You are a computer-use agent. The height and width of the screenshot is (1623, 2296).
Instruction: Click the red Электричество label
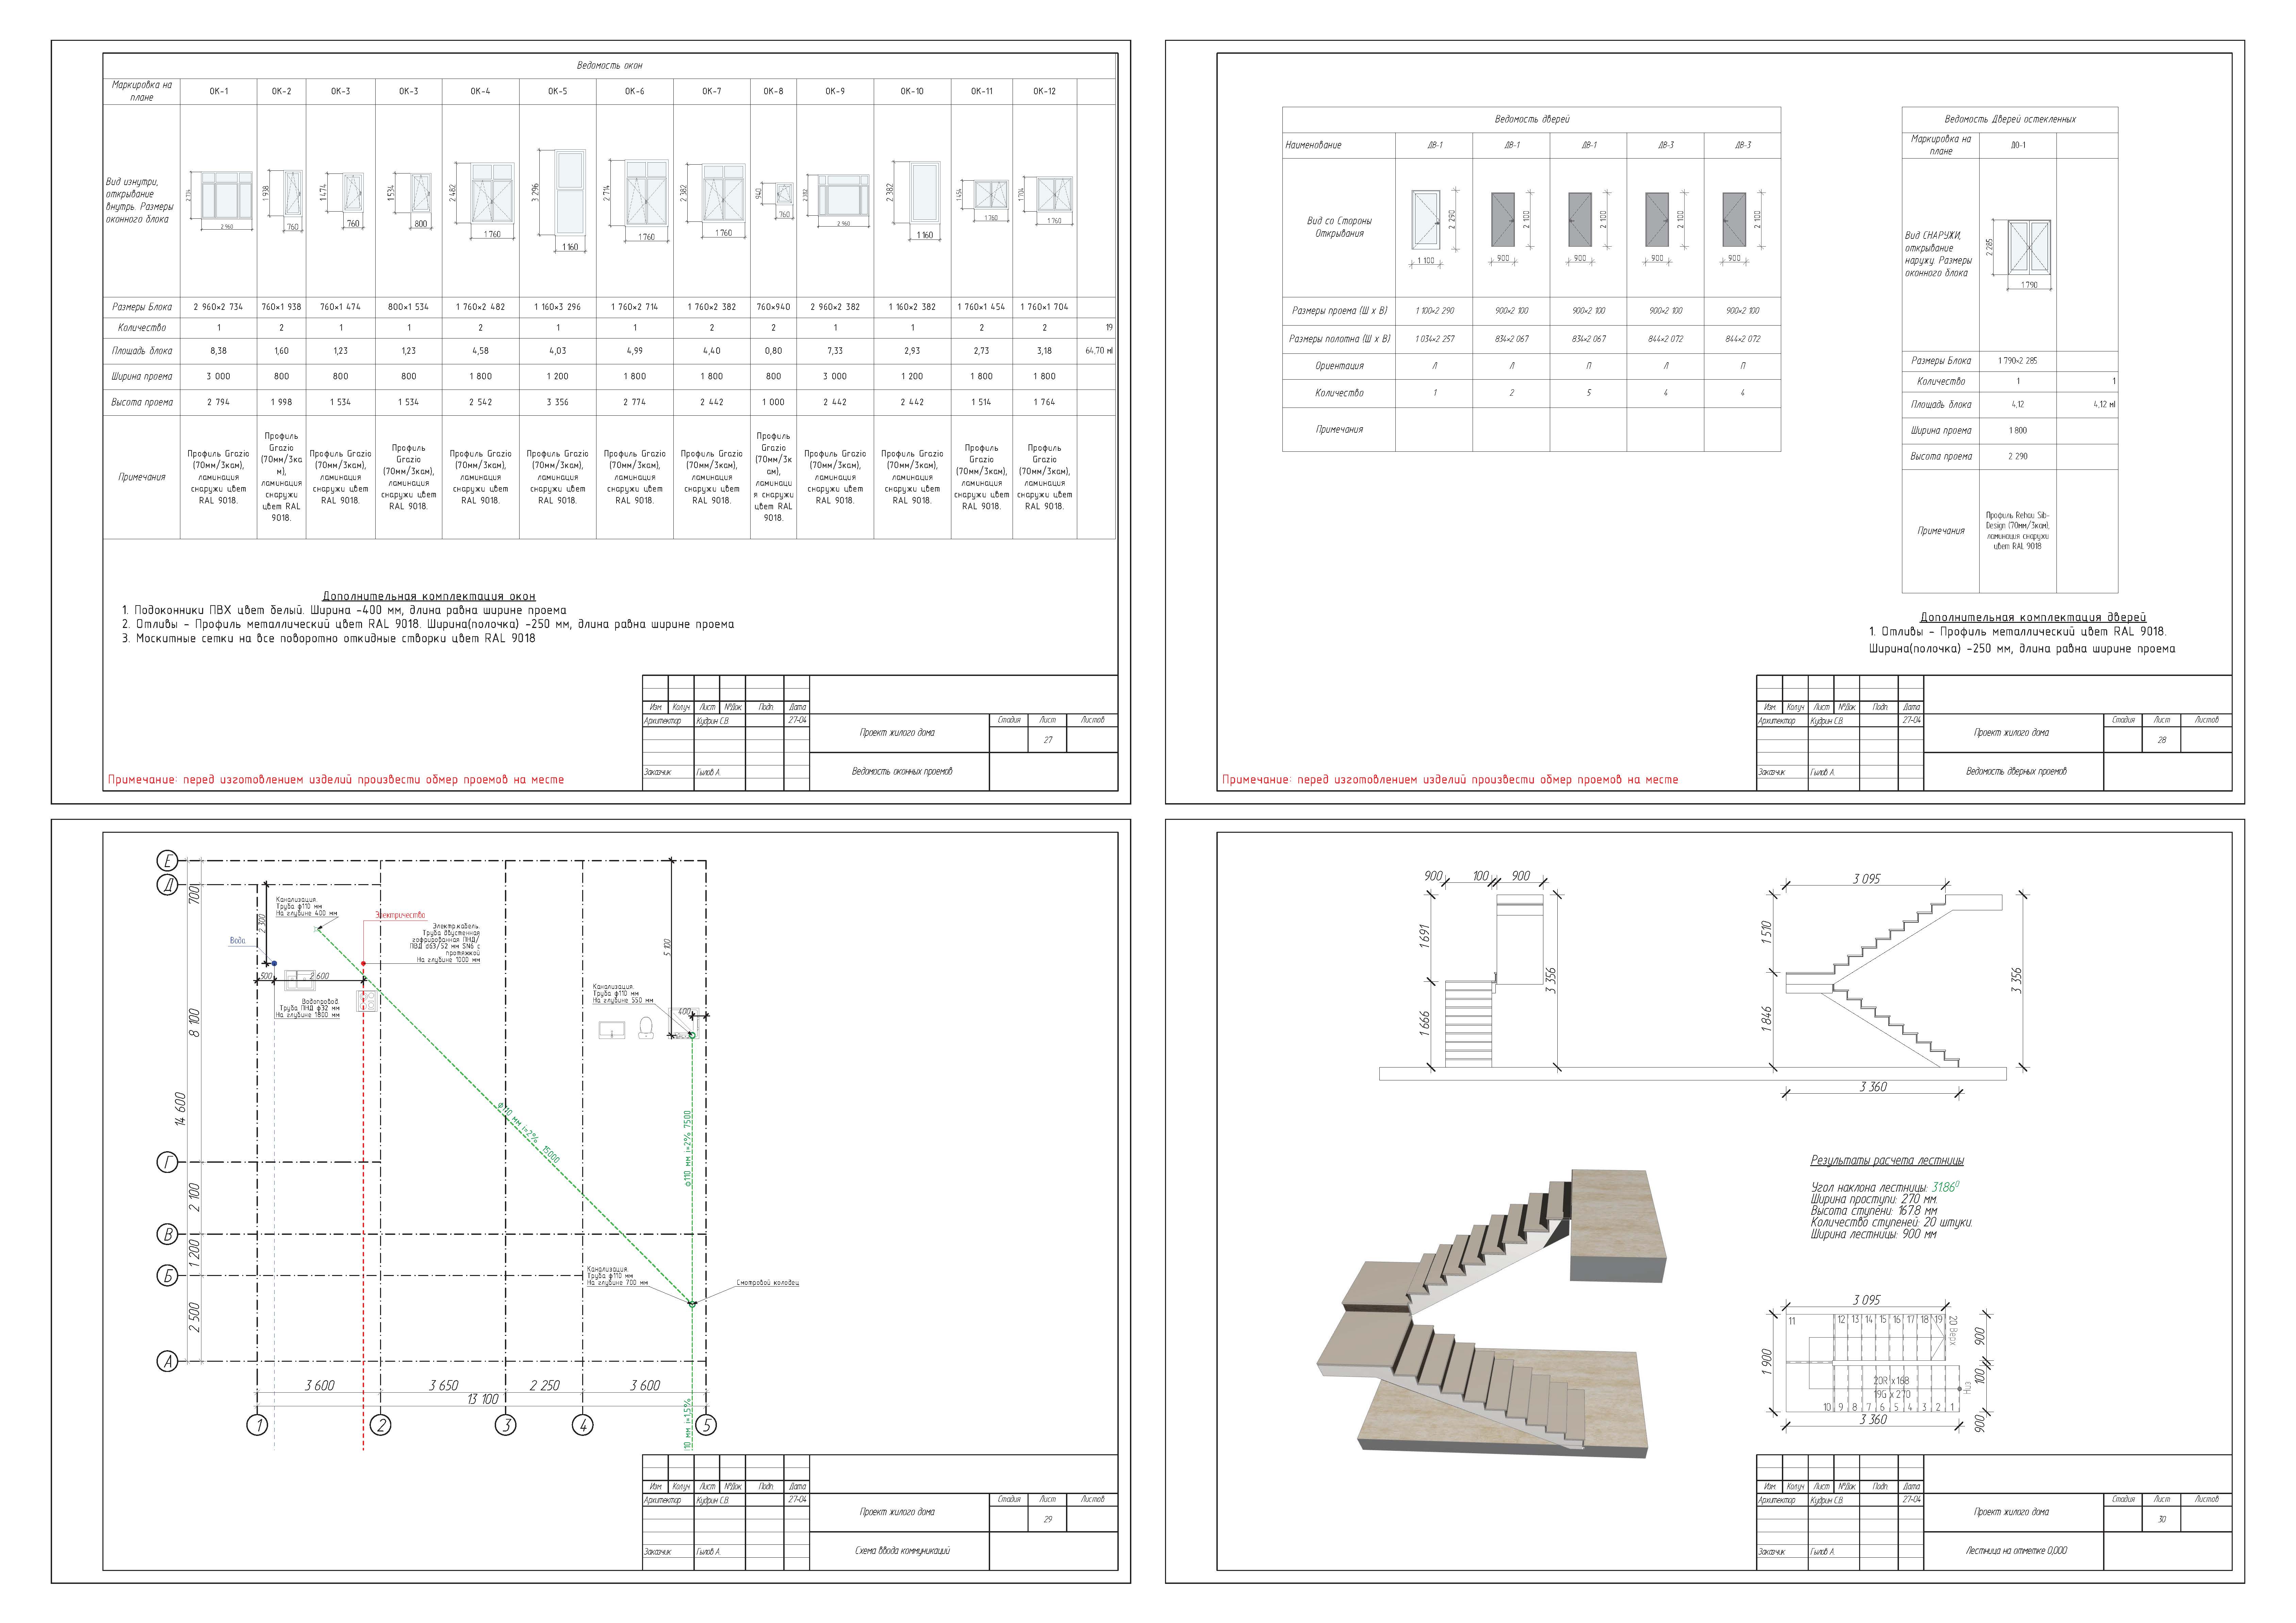[x=400, y=915]
